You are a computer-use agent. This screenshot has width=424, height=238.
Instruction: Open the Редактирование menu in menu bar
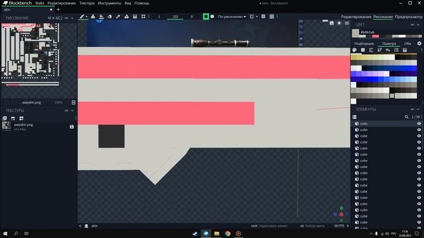tap(62, 3)
